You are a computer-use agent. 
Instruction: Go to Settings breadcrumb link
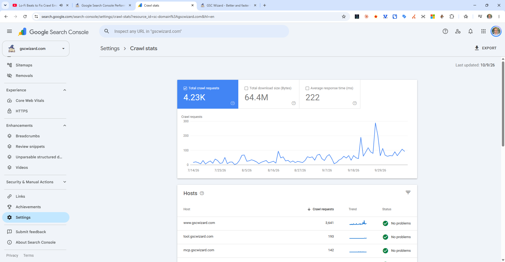click(x=110, y=48)
